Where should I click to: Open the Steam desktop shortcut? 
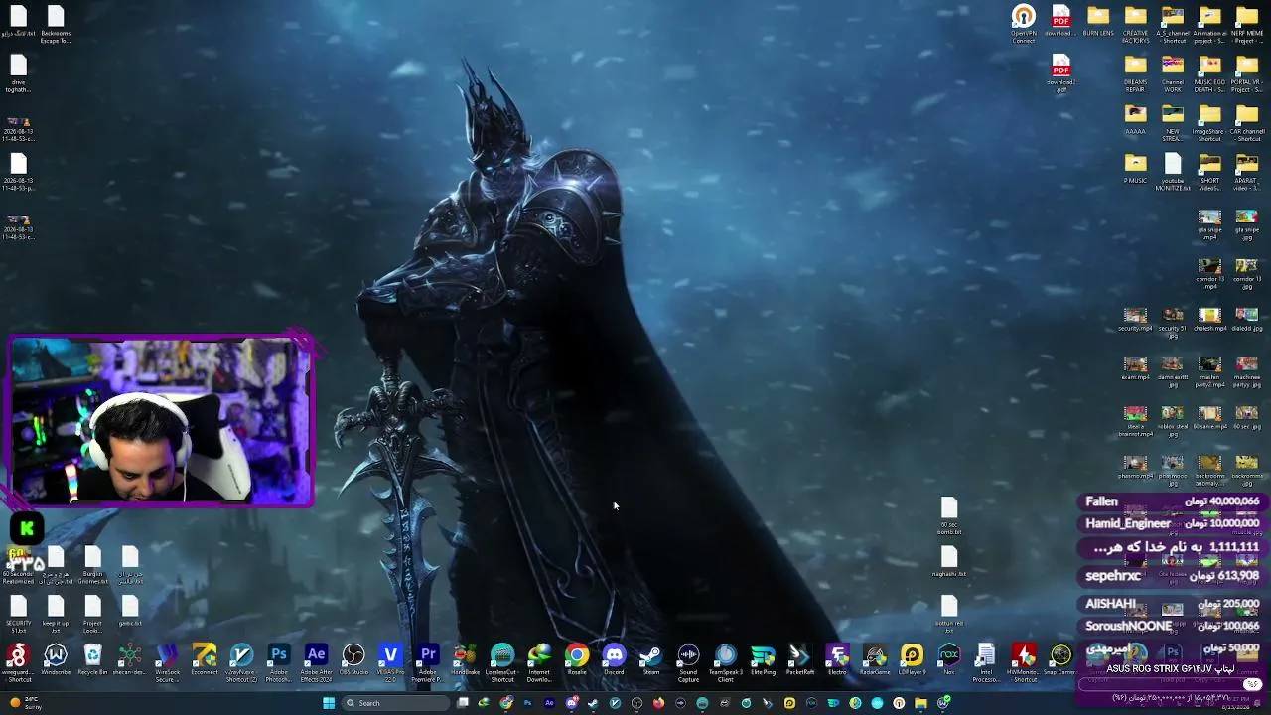coord(651,661)
